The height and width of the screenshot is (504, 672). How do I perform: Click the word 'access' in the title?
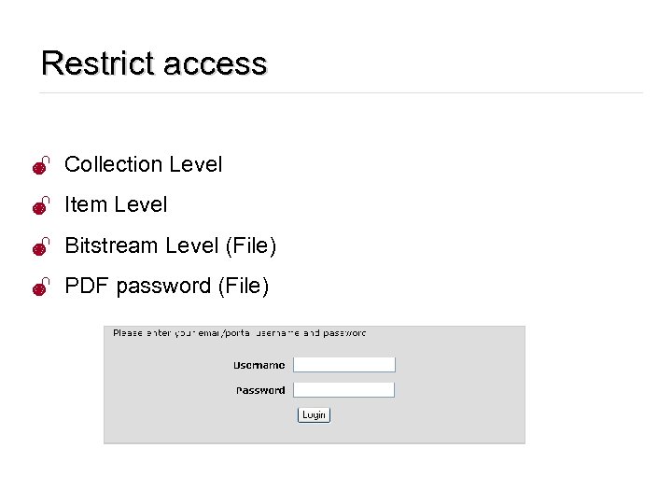point(214,63)
